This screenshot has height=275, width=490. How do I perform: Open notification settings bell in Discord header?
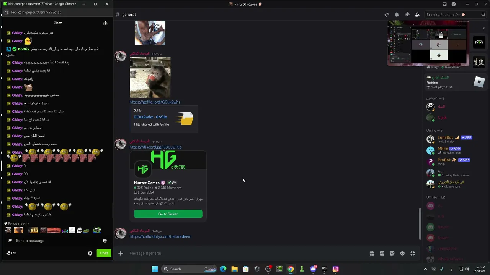point(397,15)
